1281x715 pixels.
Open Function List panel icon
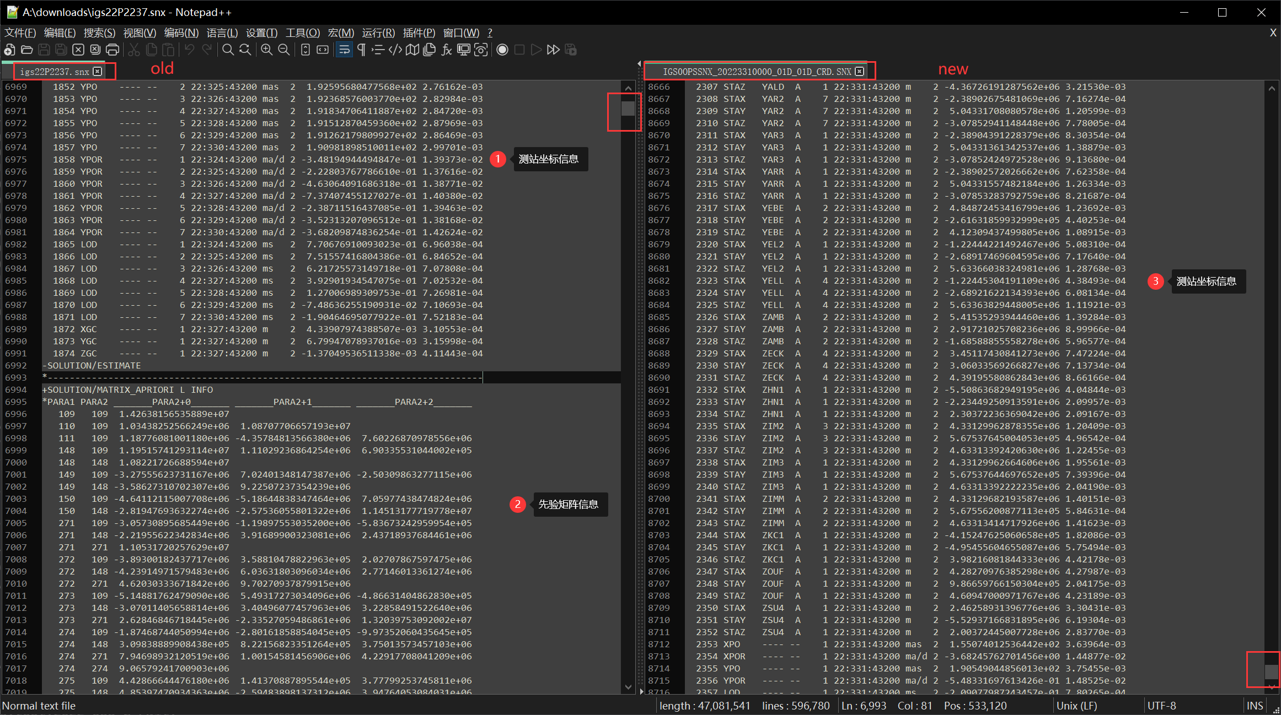click(x=447, y=50)
